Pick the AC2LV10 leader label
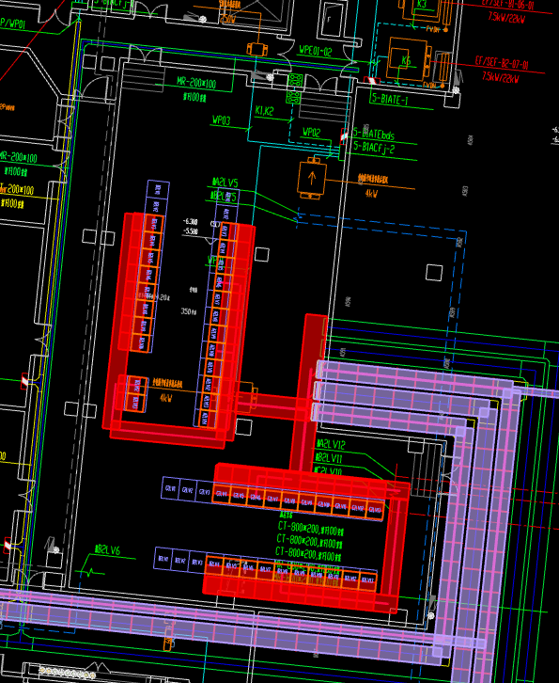The height and width of the screenshot is (683, 559). [328, 471]
